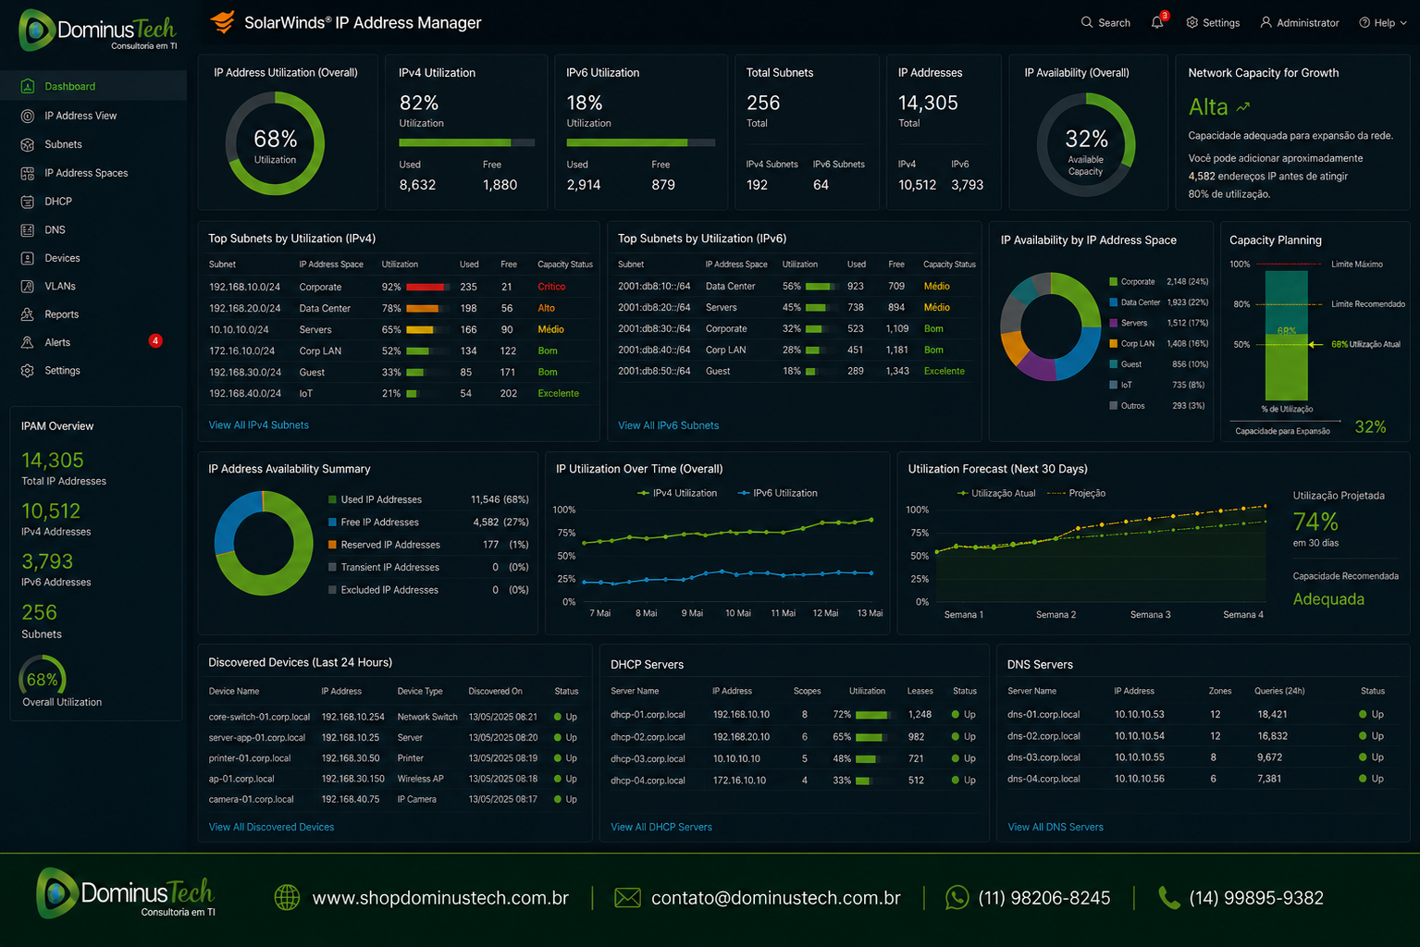Click the Data Center legend swatch
The width and height of the screenshot is (1420, 947).
click(1114, 302)
